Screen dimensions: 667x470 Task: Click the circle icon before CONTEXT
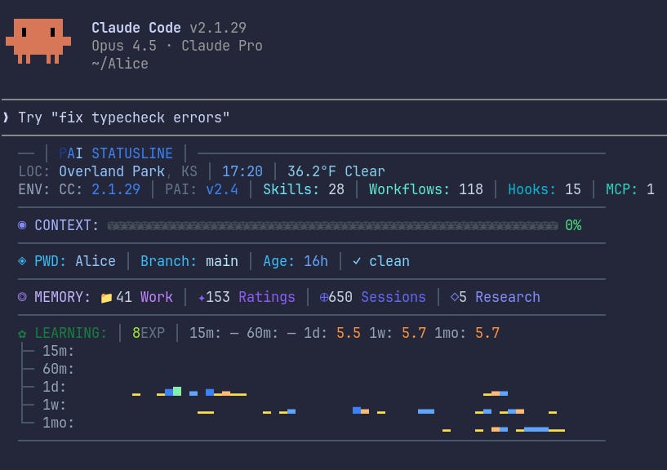coord(22,225)
